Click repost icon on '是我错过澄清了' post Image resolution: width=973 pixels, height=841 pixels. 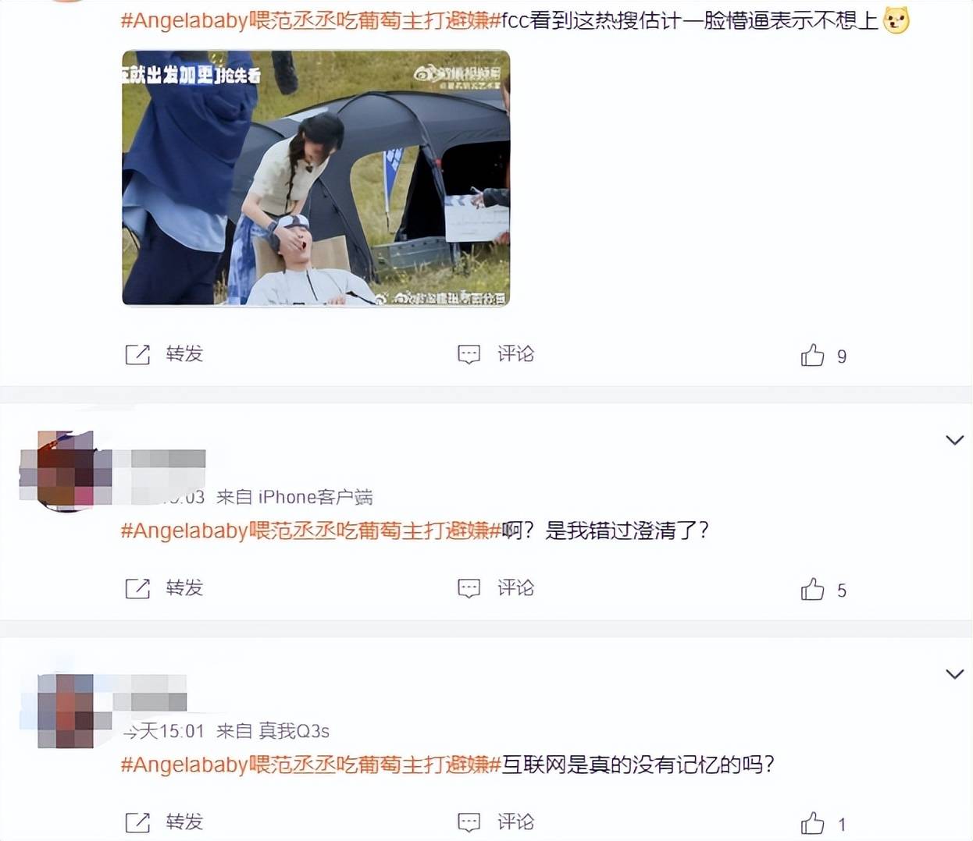137,588
